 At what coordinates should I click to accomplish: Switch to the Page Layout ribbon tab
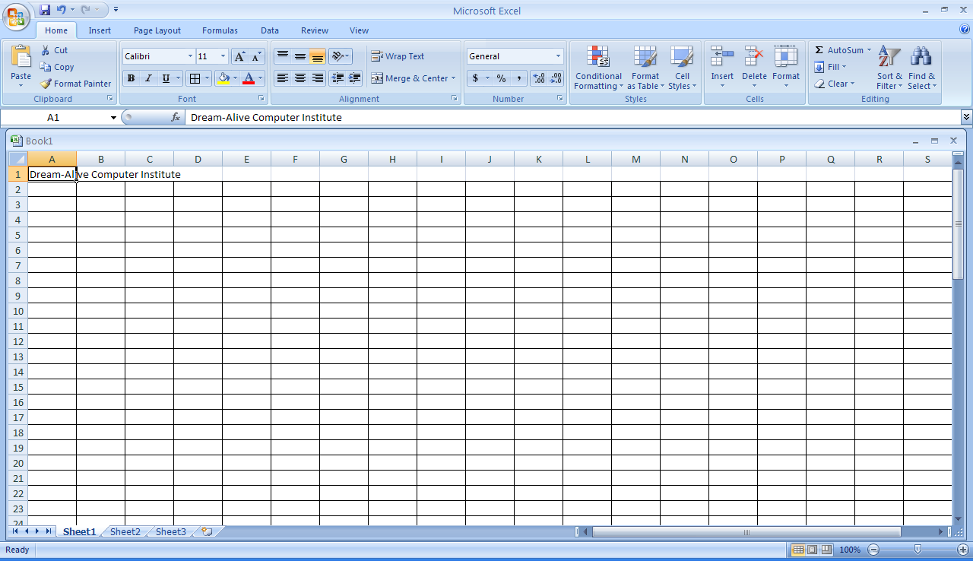click(157, 30)
